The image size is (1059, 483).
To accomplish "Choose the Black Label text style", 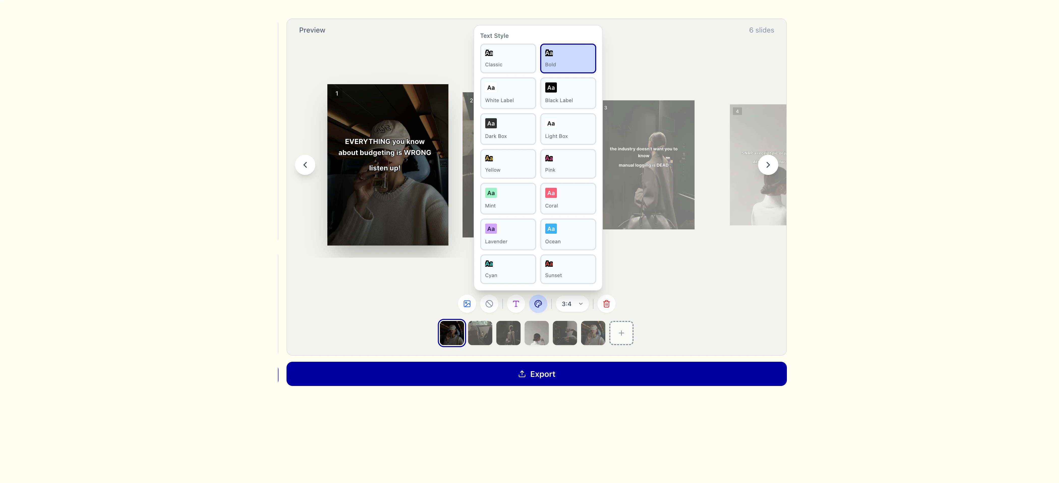I will 568,93.
